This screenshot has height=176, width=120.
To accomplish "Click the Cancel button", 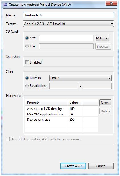I will (101, 166).
